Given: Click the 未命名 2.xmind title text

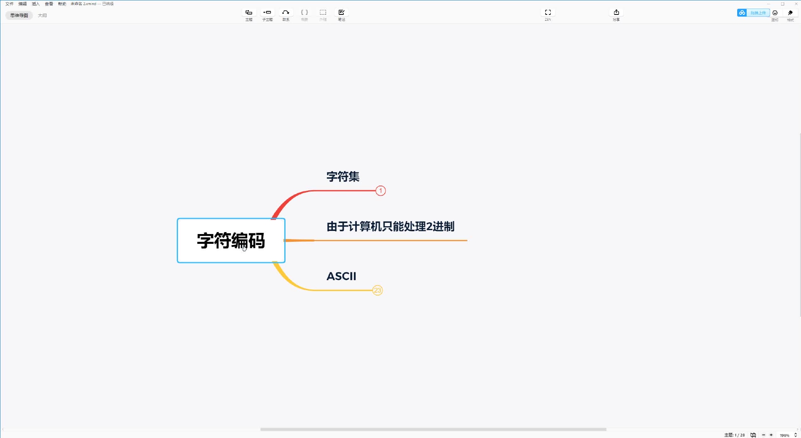Looking at the screenshot, I should [83, 4].
